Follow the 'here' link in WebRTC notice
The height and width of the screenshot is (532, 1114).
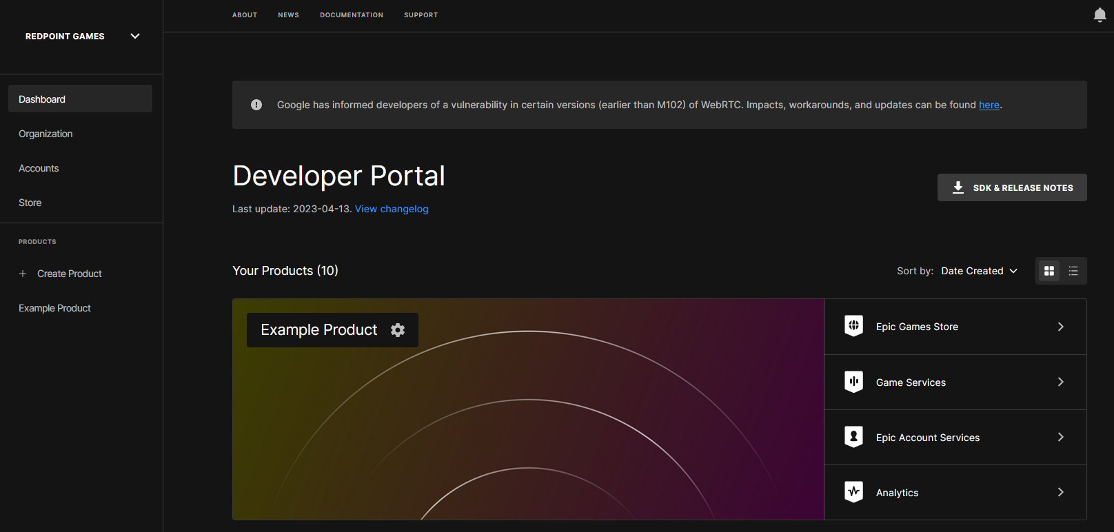(989, 105)
